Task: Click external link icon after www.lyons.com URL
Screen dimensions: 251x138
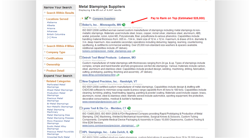Action: coord(137,126)
